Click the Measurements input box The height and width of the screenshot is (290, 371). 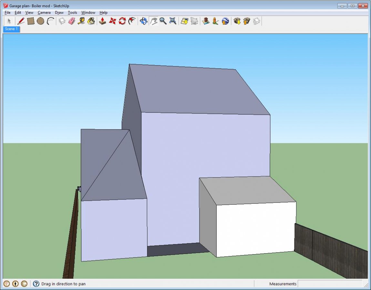[x=329, y=284]
